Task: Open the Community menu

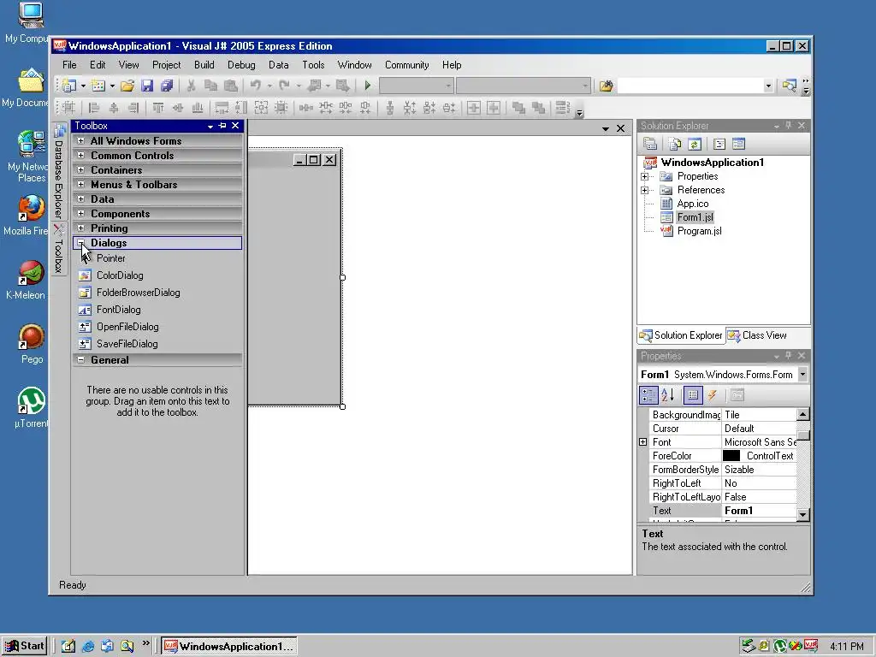Action: coord(406,65)
